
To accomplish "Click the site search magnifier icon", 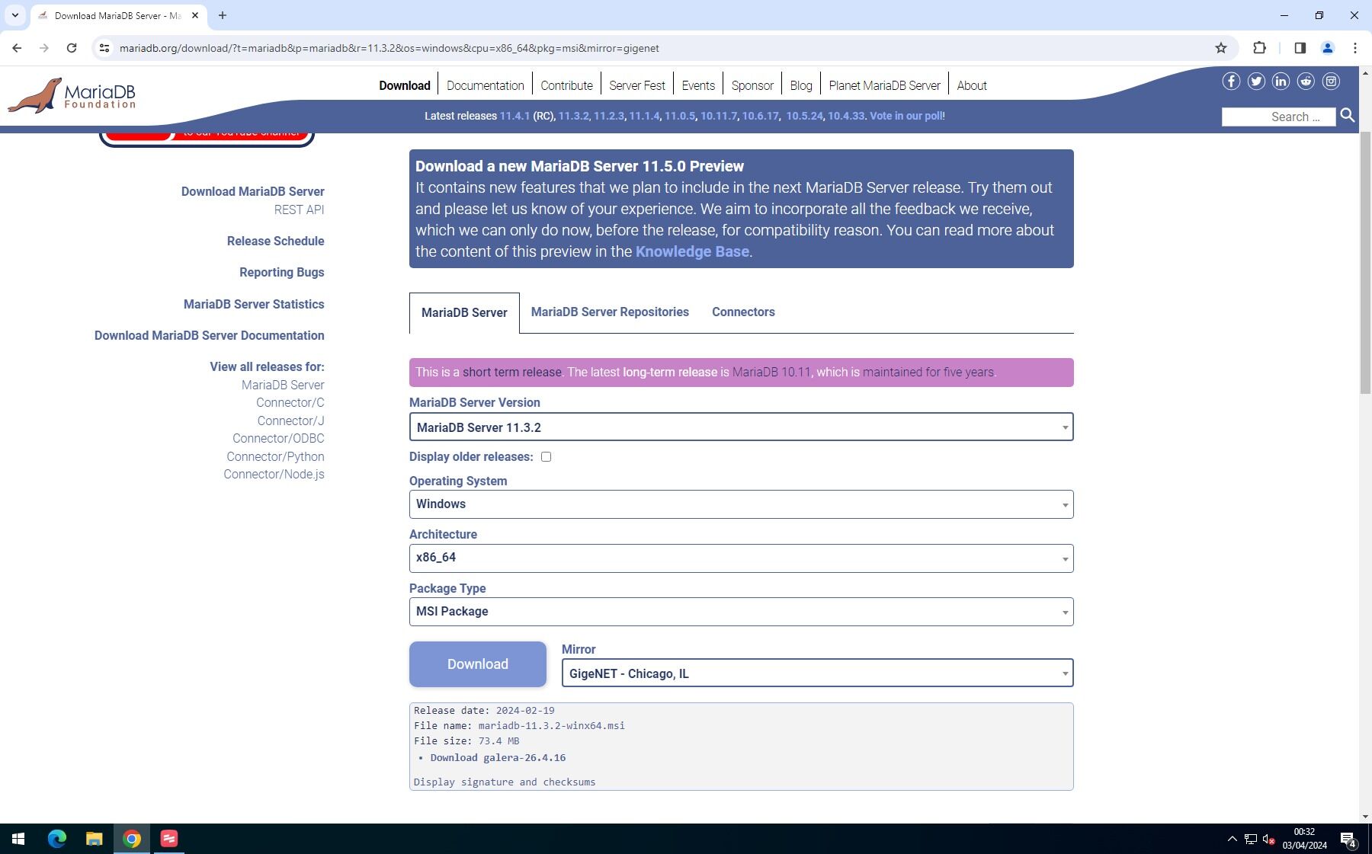I will [1348, 116].
